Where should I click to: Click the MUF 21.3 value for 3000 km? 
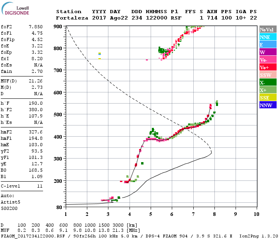point(118,231)
